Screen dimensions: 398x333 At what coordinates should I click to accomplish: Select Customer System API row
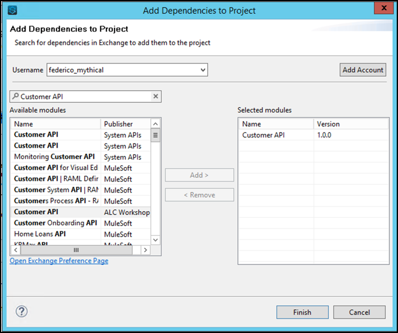tap(81, 190)
